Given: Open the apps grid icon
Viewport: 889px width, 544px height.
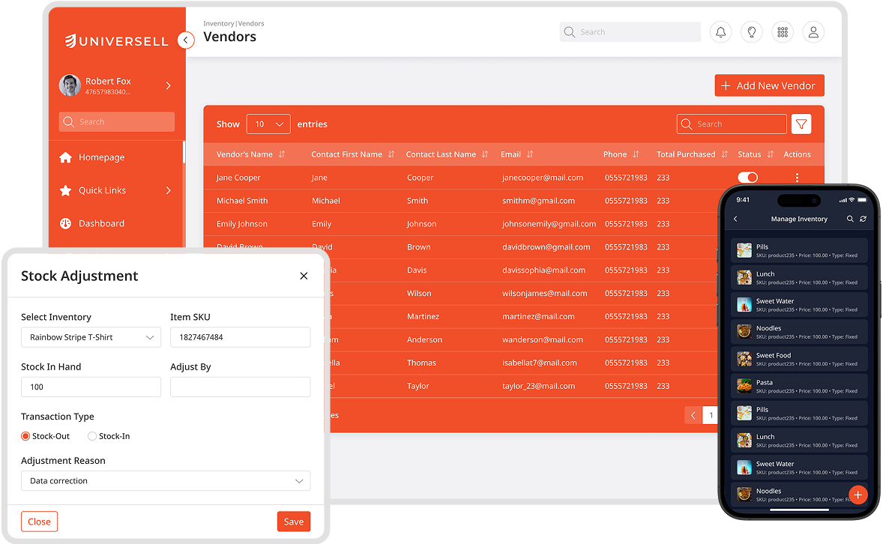Looking at the screenshot, I should click(x=783, y=32).
